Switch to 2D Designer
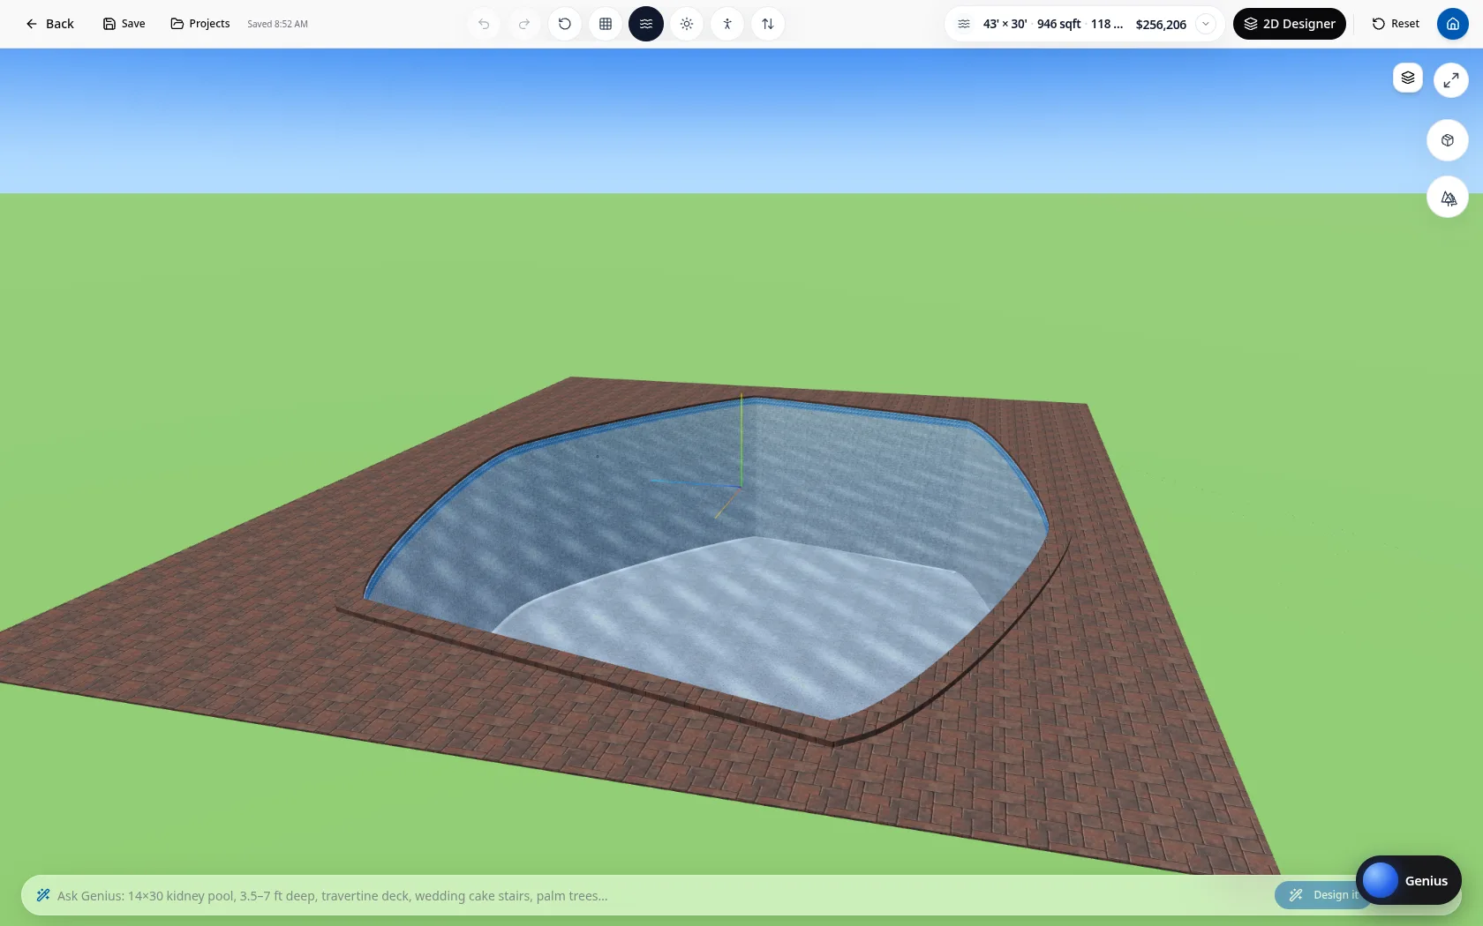Image resolution: width=1483 pixels, height=926 pixels. 1289,24
